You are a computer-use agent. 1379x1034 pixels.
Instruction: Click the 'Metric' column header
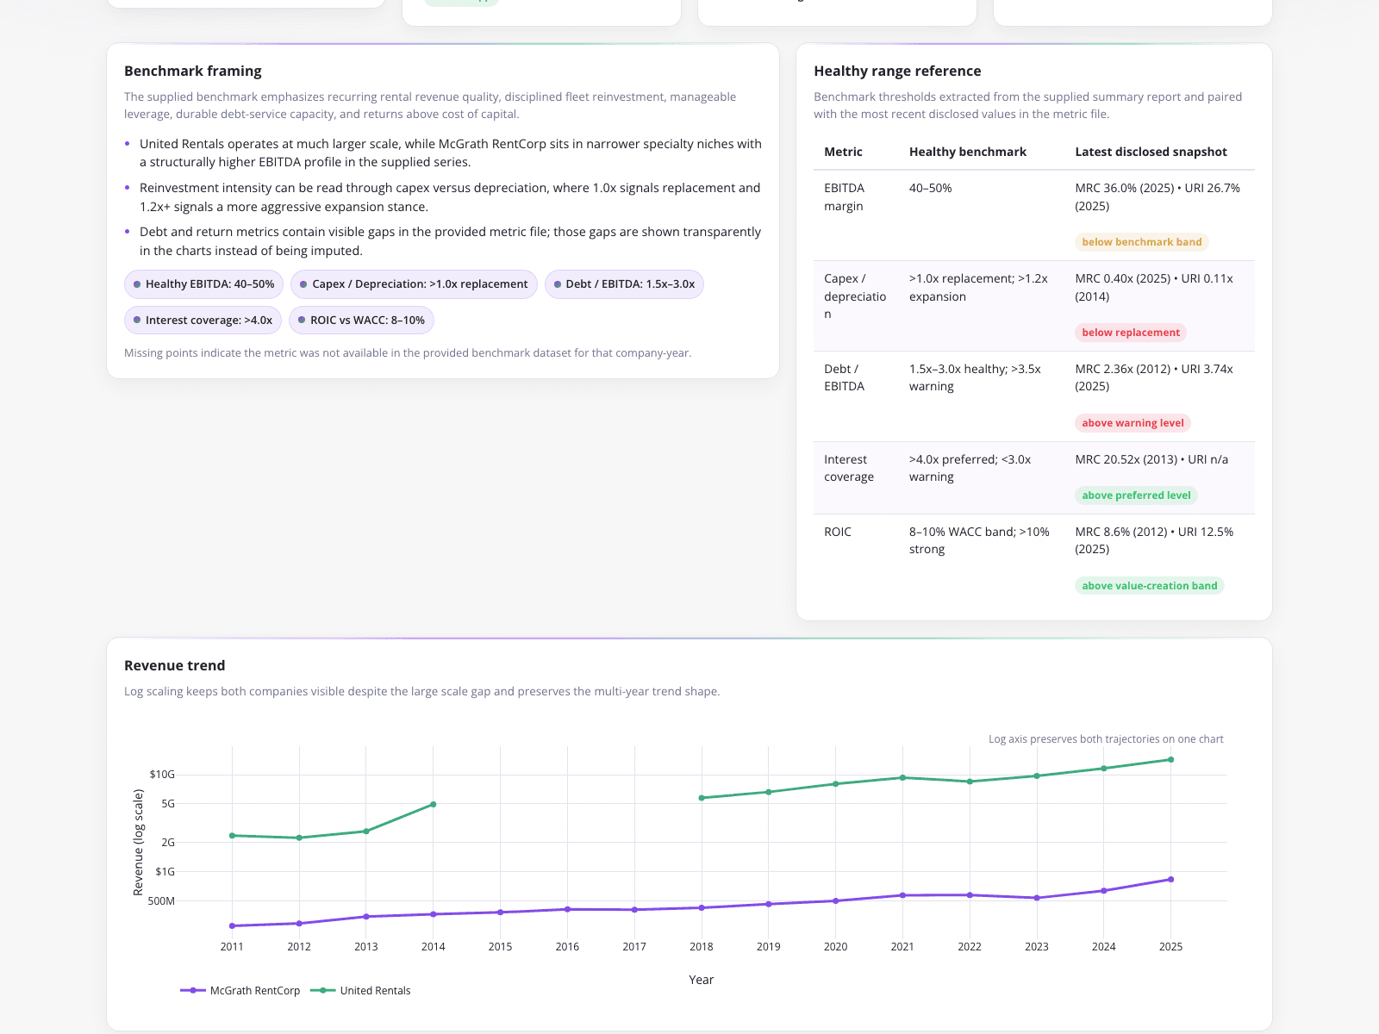pos(843,152)
